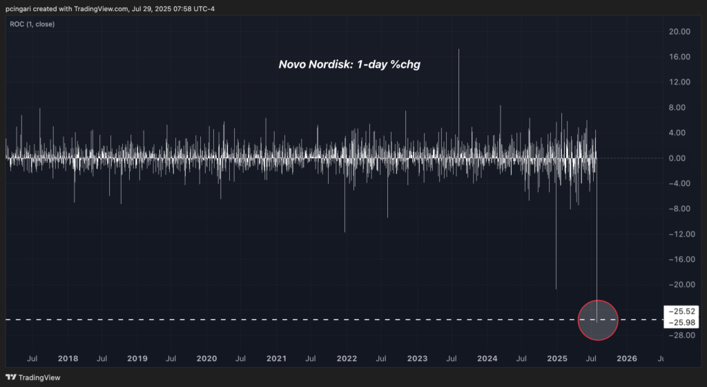
Task: Click the 4.00 value on the price axis
Action: pos(677,133)
